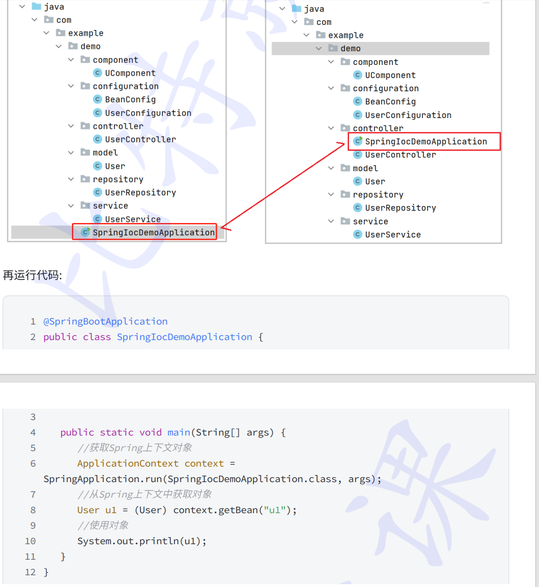This screenshot has width=539, height=587.
Task: Collapse the controller package in right tree
Action: click(331, 128)
